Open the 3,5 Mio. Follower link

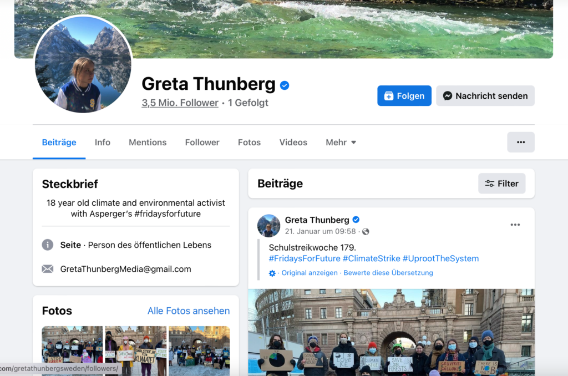(180, 103)
